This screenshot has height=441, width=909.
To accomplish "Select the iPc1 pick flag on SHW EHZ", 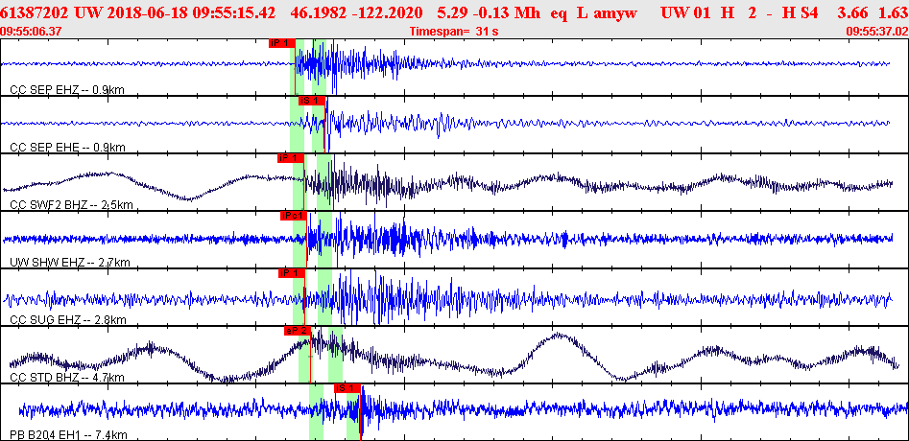I will pos(293,216).
